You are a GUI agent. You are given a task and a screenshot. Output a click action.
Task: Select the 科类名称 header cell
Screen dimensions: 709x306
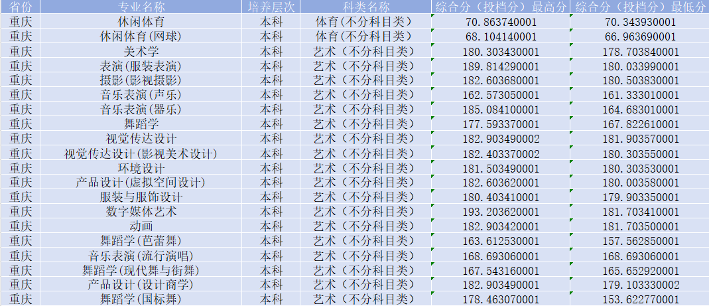point(365,7)
